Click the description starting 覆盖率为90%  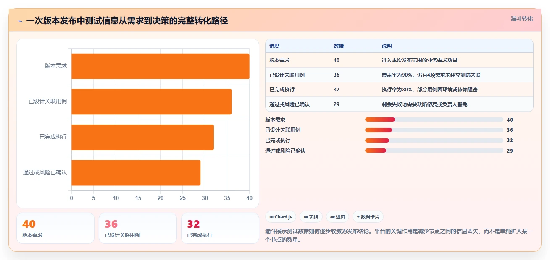click(431, 75)
